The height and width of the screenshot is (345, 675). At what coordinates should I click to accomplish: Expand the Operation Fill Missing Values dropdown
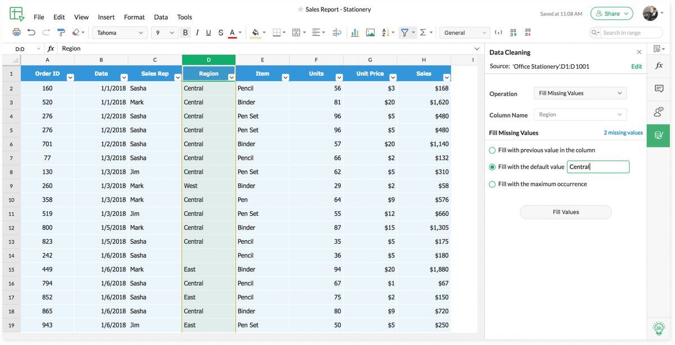580,93
